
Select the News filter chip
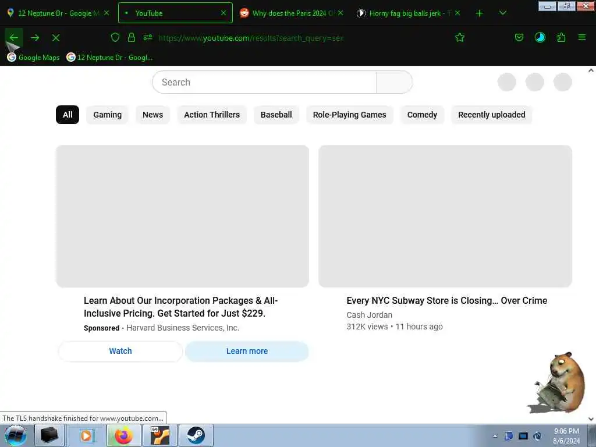[153, 115]
